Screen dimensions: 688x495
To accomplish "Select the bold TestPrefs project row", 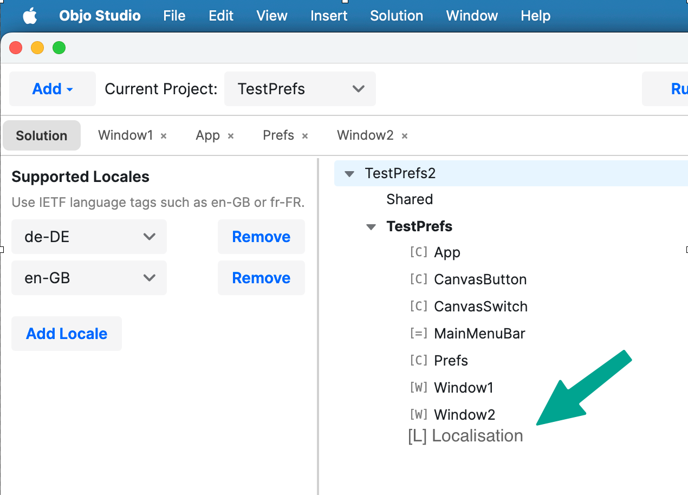I will pos(419,226).
